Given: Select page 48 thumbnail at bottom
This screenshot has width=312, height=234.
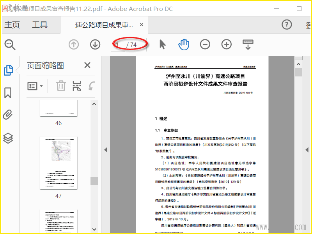Looking at the screenshot, I should [58, 221].
